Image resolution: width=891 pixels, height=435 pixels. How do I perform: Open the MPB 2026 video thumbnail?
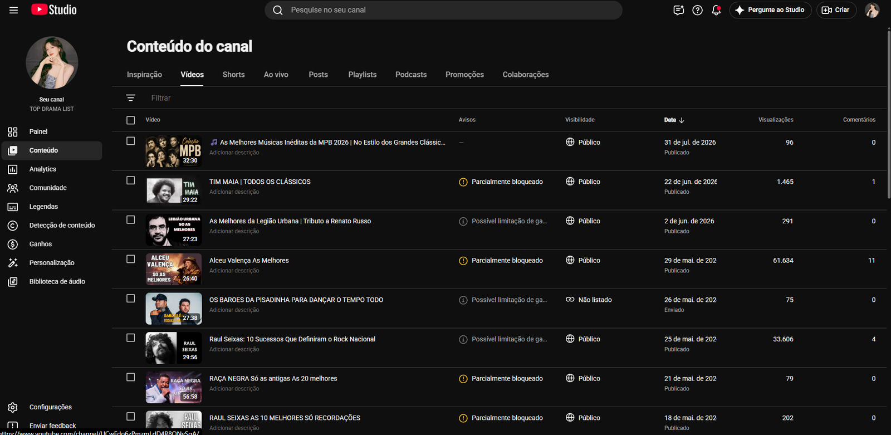coord(174,151)
